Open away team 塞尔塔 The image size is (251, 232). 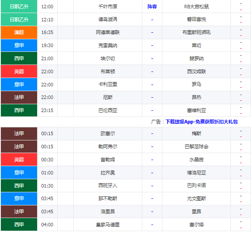196,225
